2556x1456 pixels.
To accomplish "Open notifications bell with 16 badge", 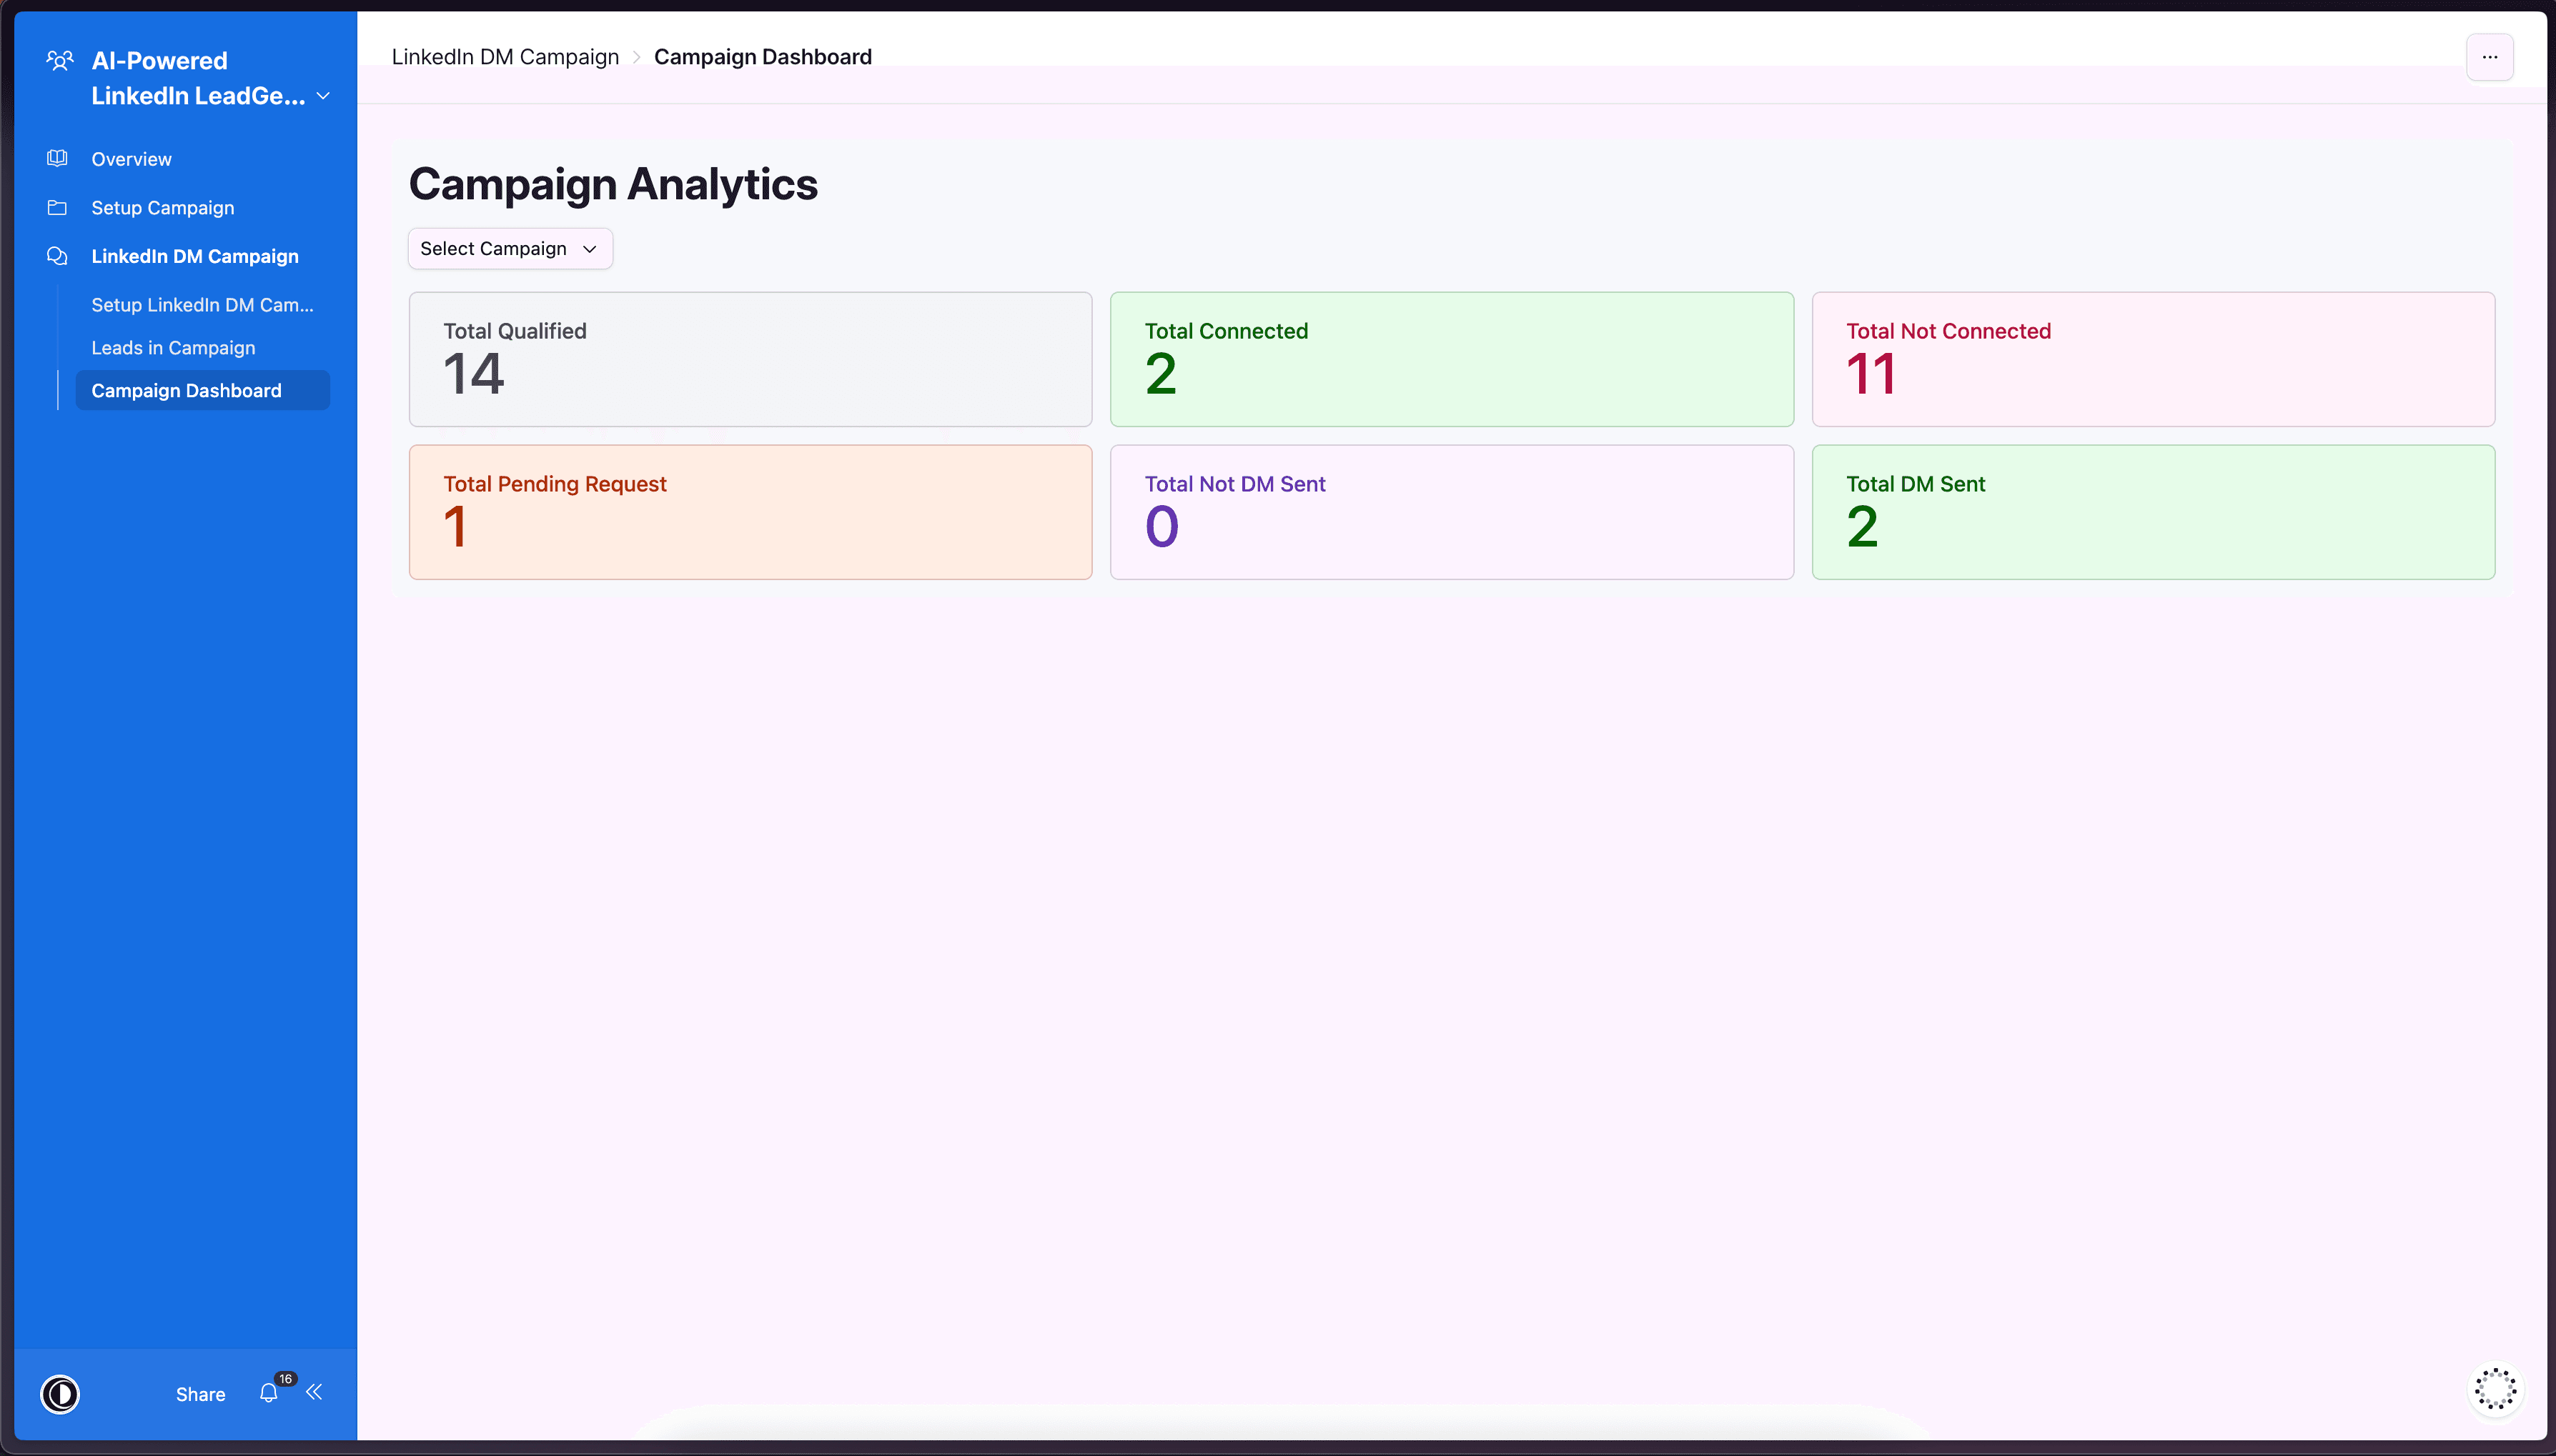I will click(x=269, y=1392).
